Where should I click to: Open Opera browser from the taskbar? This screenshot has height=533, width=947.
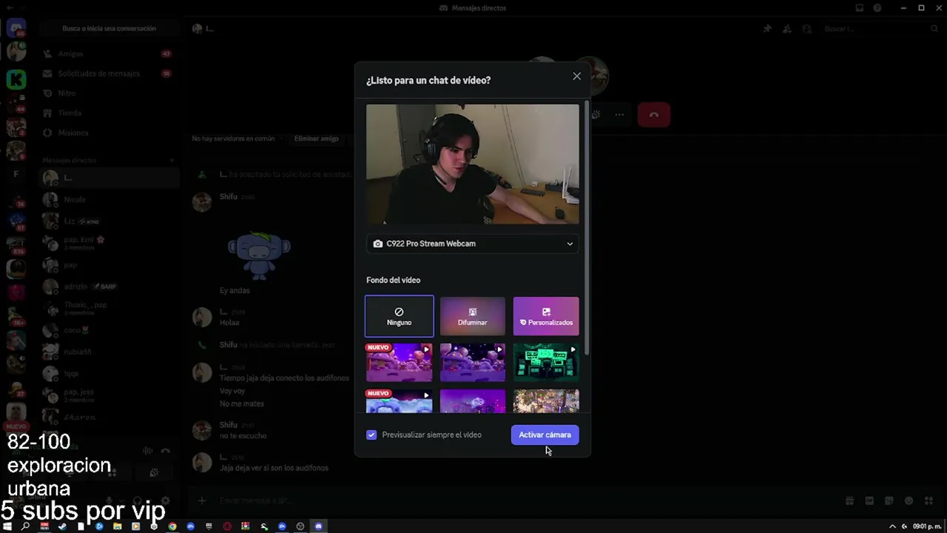[x=227, y=526]
